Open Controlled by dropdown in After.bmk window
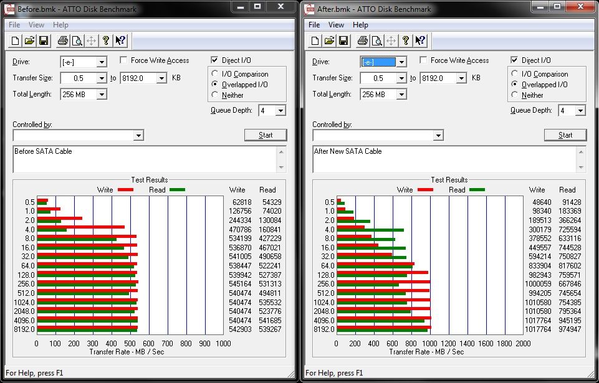The image size is (599, 383). coord(439,135)
